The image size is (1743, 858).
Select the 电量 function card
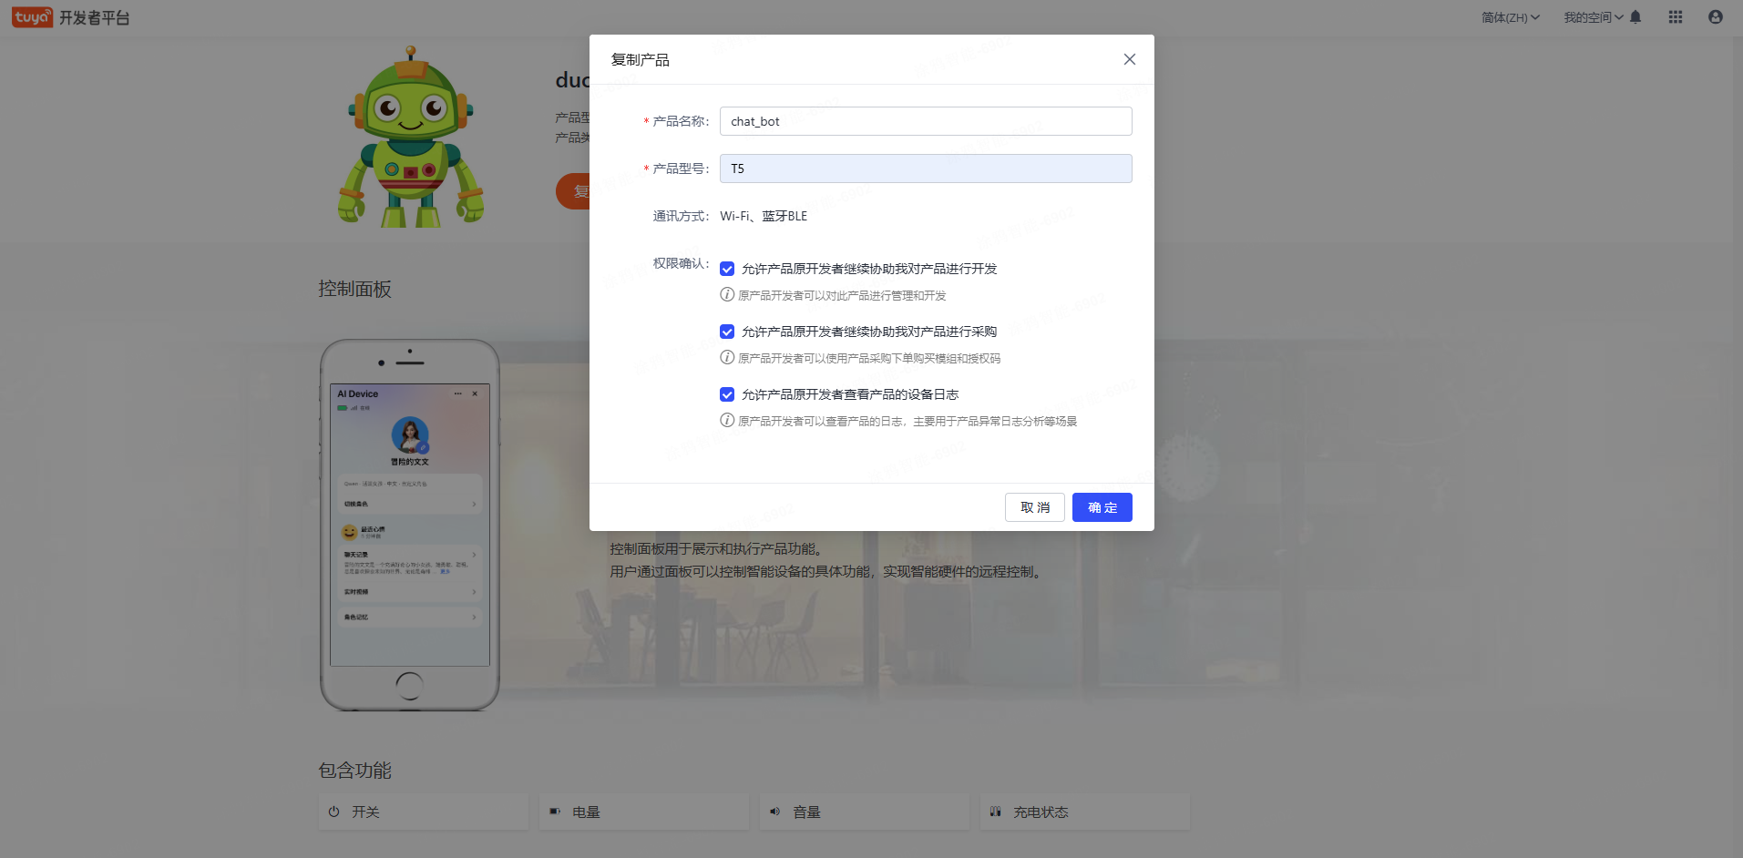pyautogui.click(x=644, y=812)
